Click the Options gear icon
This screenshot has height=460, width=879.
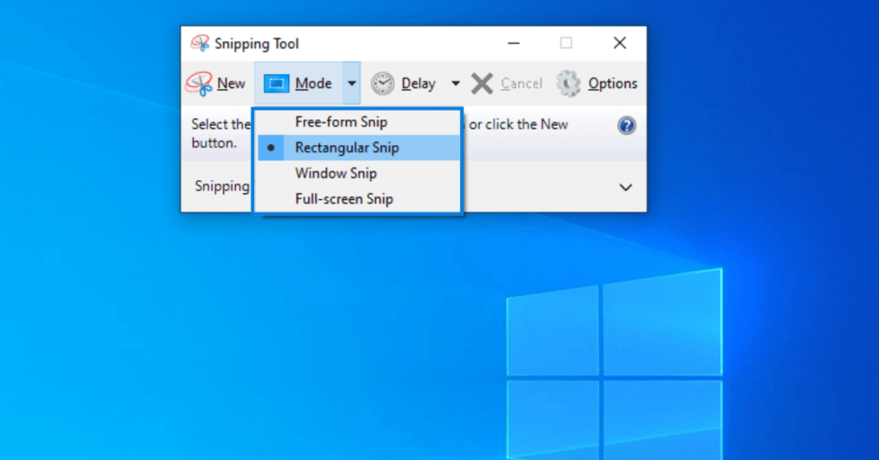pos(568,83)
